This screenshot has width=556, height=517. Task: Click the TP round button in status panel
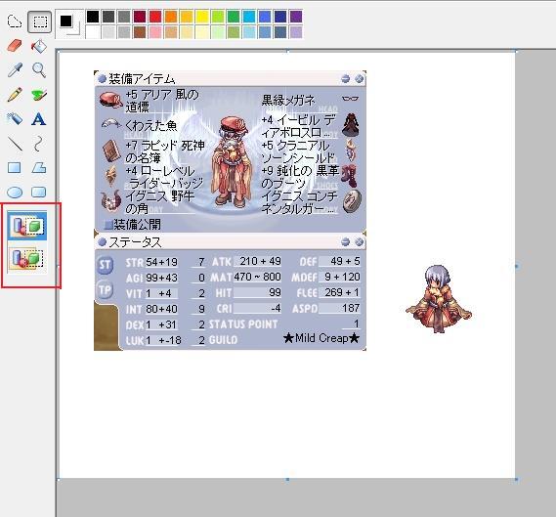coord(105,290)
